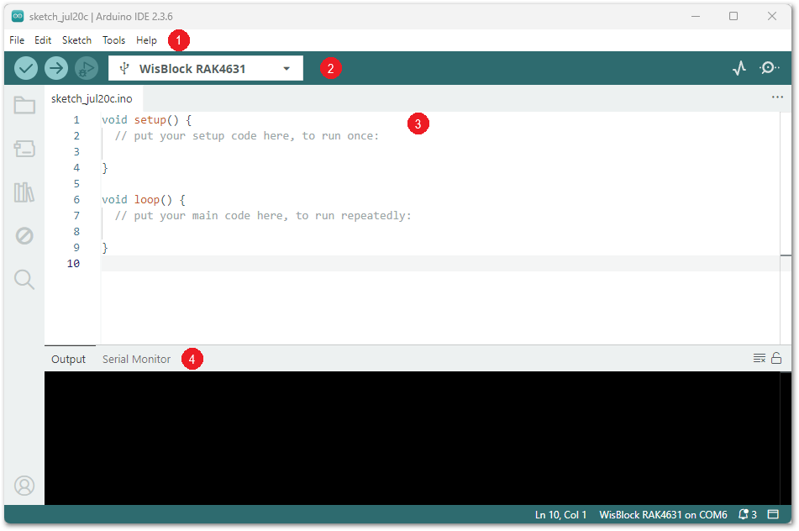Image resolution: width=799 pixels, height=531 pixels.
Task: Click the Verify checkmark button
Action: click(x=26, y=68)
